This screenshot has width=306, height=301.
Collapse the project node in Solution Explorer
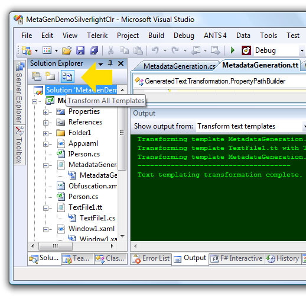click(x=34, y=101)
